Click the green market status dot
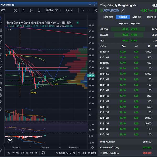 click(78, 23)
